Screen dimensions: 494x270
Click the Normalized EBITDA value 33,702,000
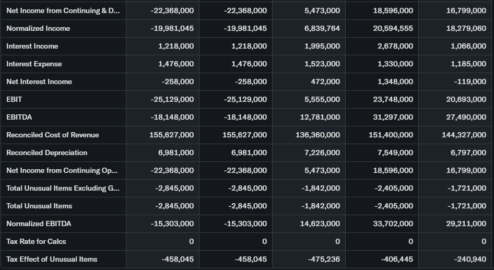(393, 224)
